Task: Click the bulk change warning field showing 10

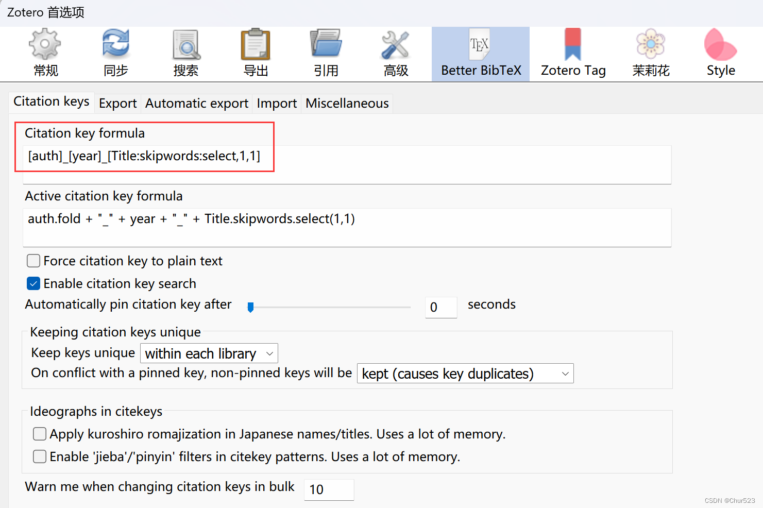Action: pyautogui.click(x=329, y=489)
